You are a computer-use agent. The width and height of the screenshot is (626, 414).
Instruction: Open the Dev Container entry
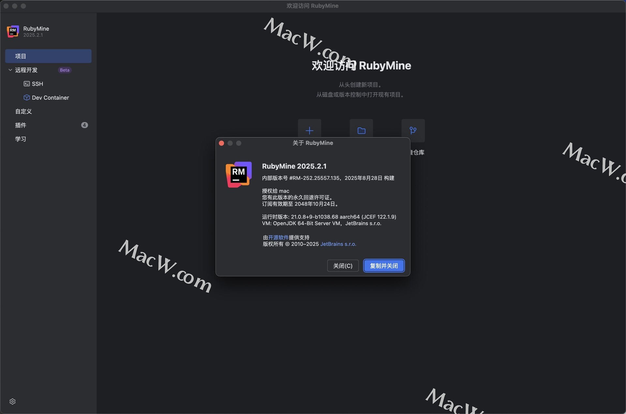(50, 97)
